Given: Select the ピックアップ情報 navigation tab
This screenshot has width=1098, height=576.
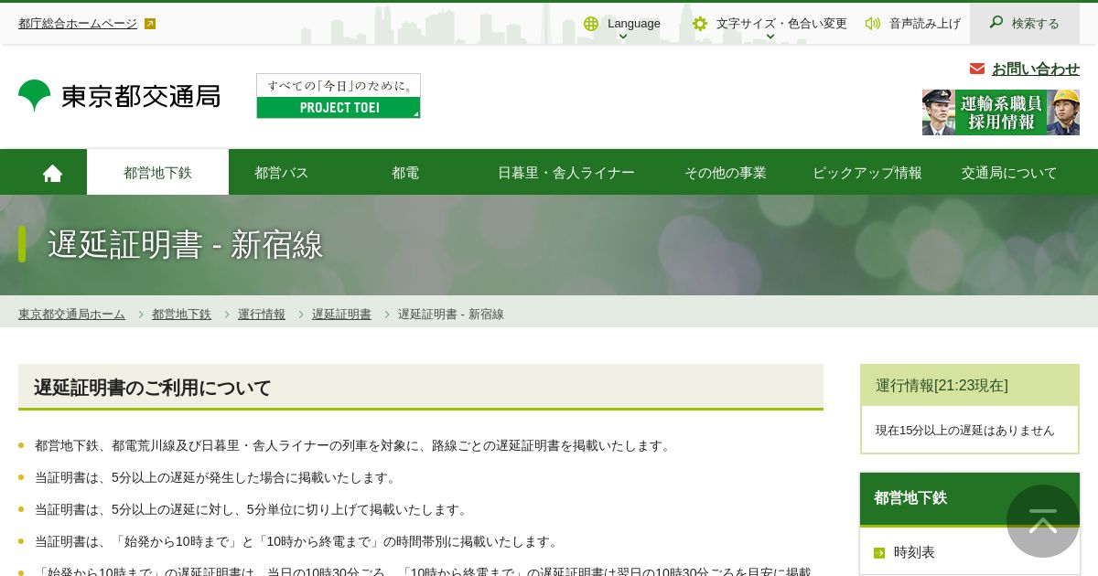Looking at the screenshot, I should point(867,173).
